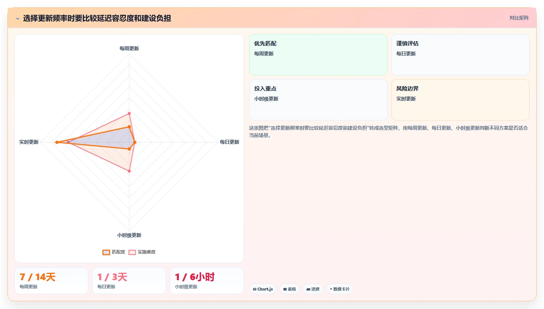Click the 对比矩阵 label in the header

click(x=519, y=18)
